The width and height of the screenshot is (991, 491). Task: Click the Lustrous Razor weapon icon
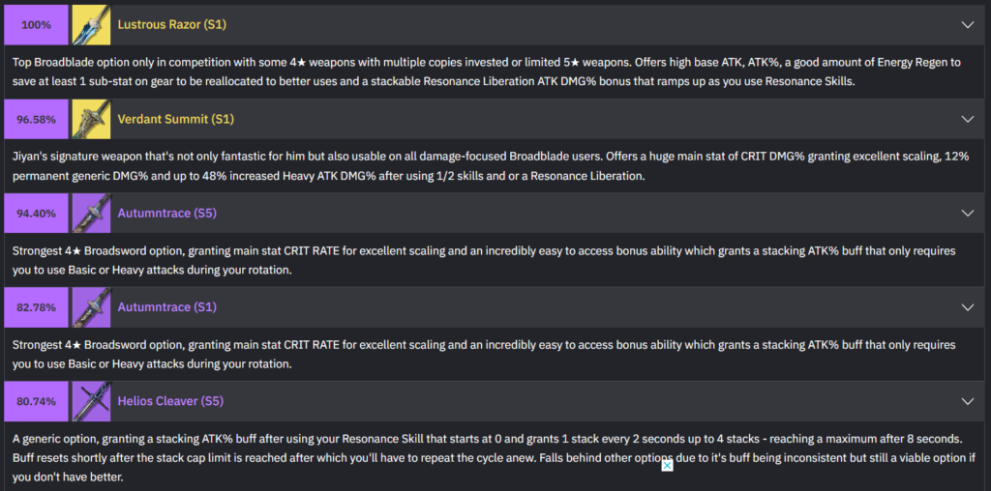[91, 24]
